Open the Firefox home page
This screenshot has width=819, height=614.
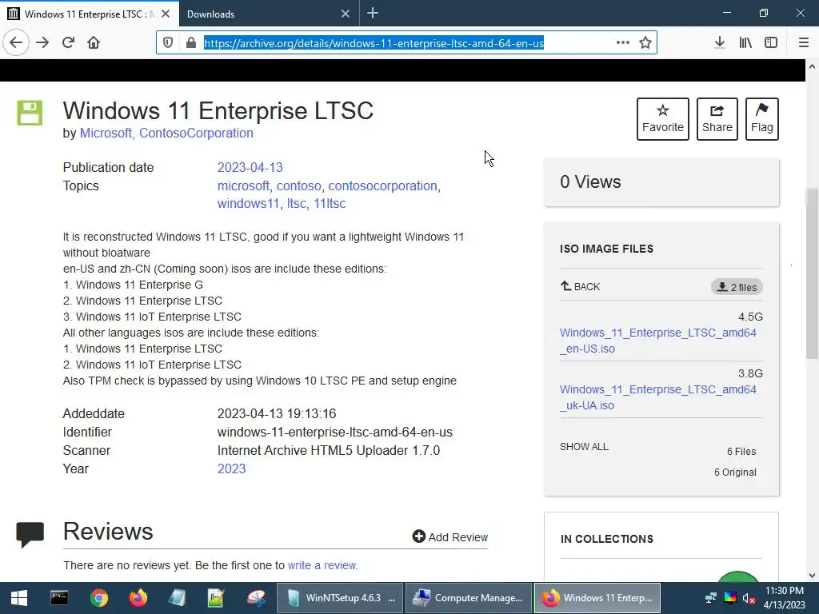[94, 42]
